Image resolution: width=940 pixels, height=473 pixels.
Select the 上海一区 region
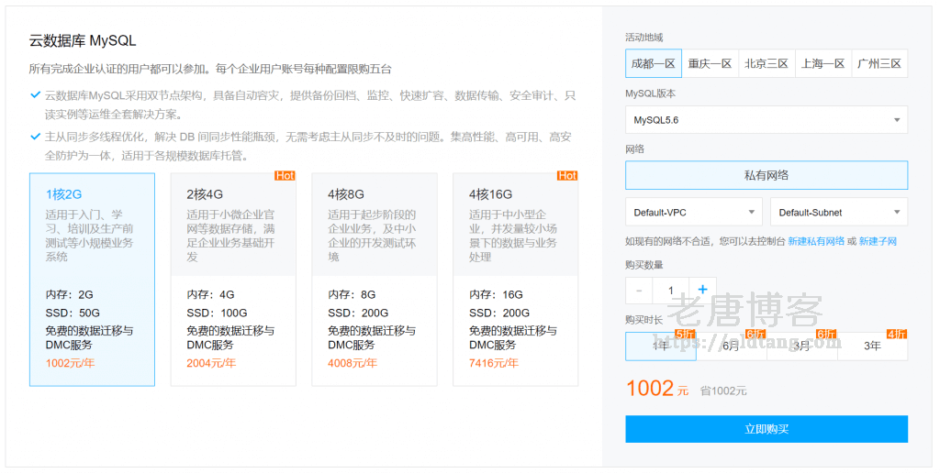pos(823,63)
